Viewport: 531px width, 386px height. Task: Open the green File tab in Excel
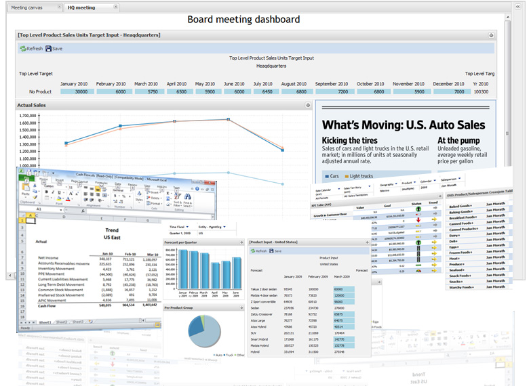[26, 177]
